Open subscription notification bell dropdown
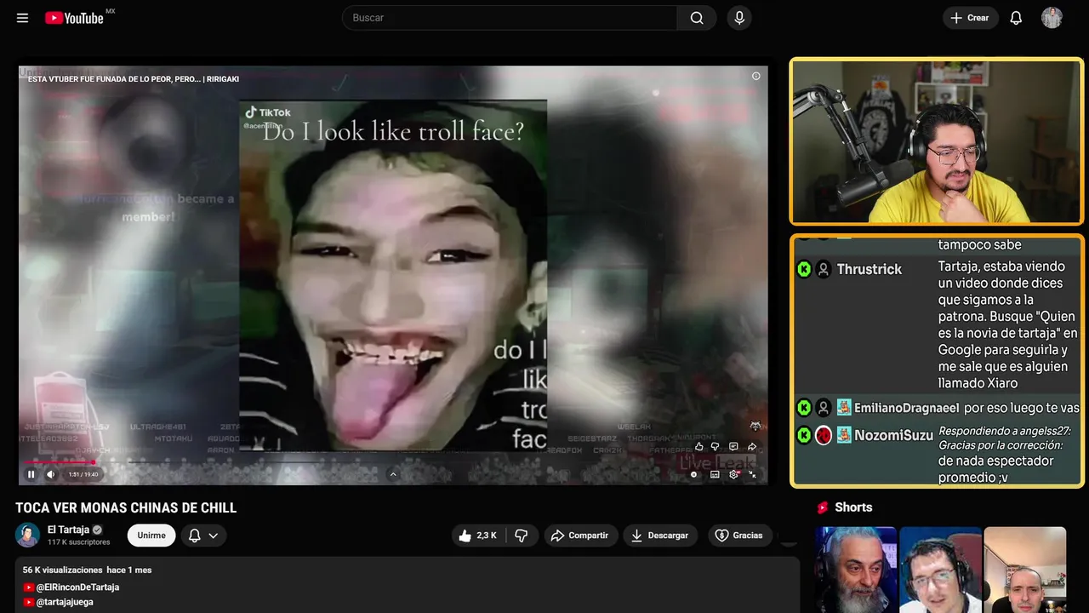The height and width of the screenshot is (613, 1089). tap(203, 536)
